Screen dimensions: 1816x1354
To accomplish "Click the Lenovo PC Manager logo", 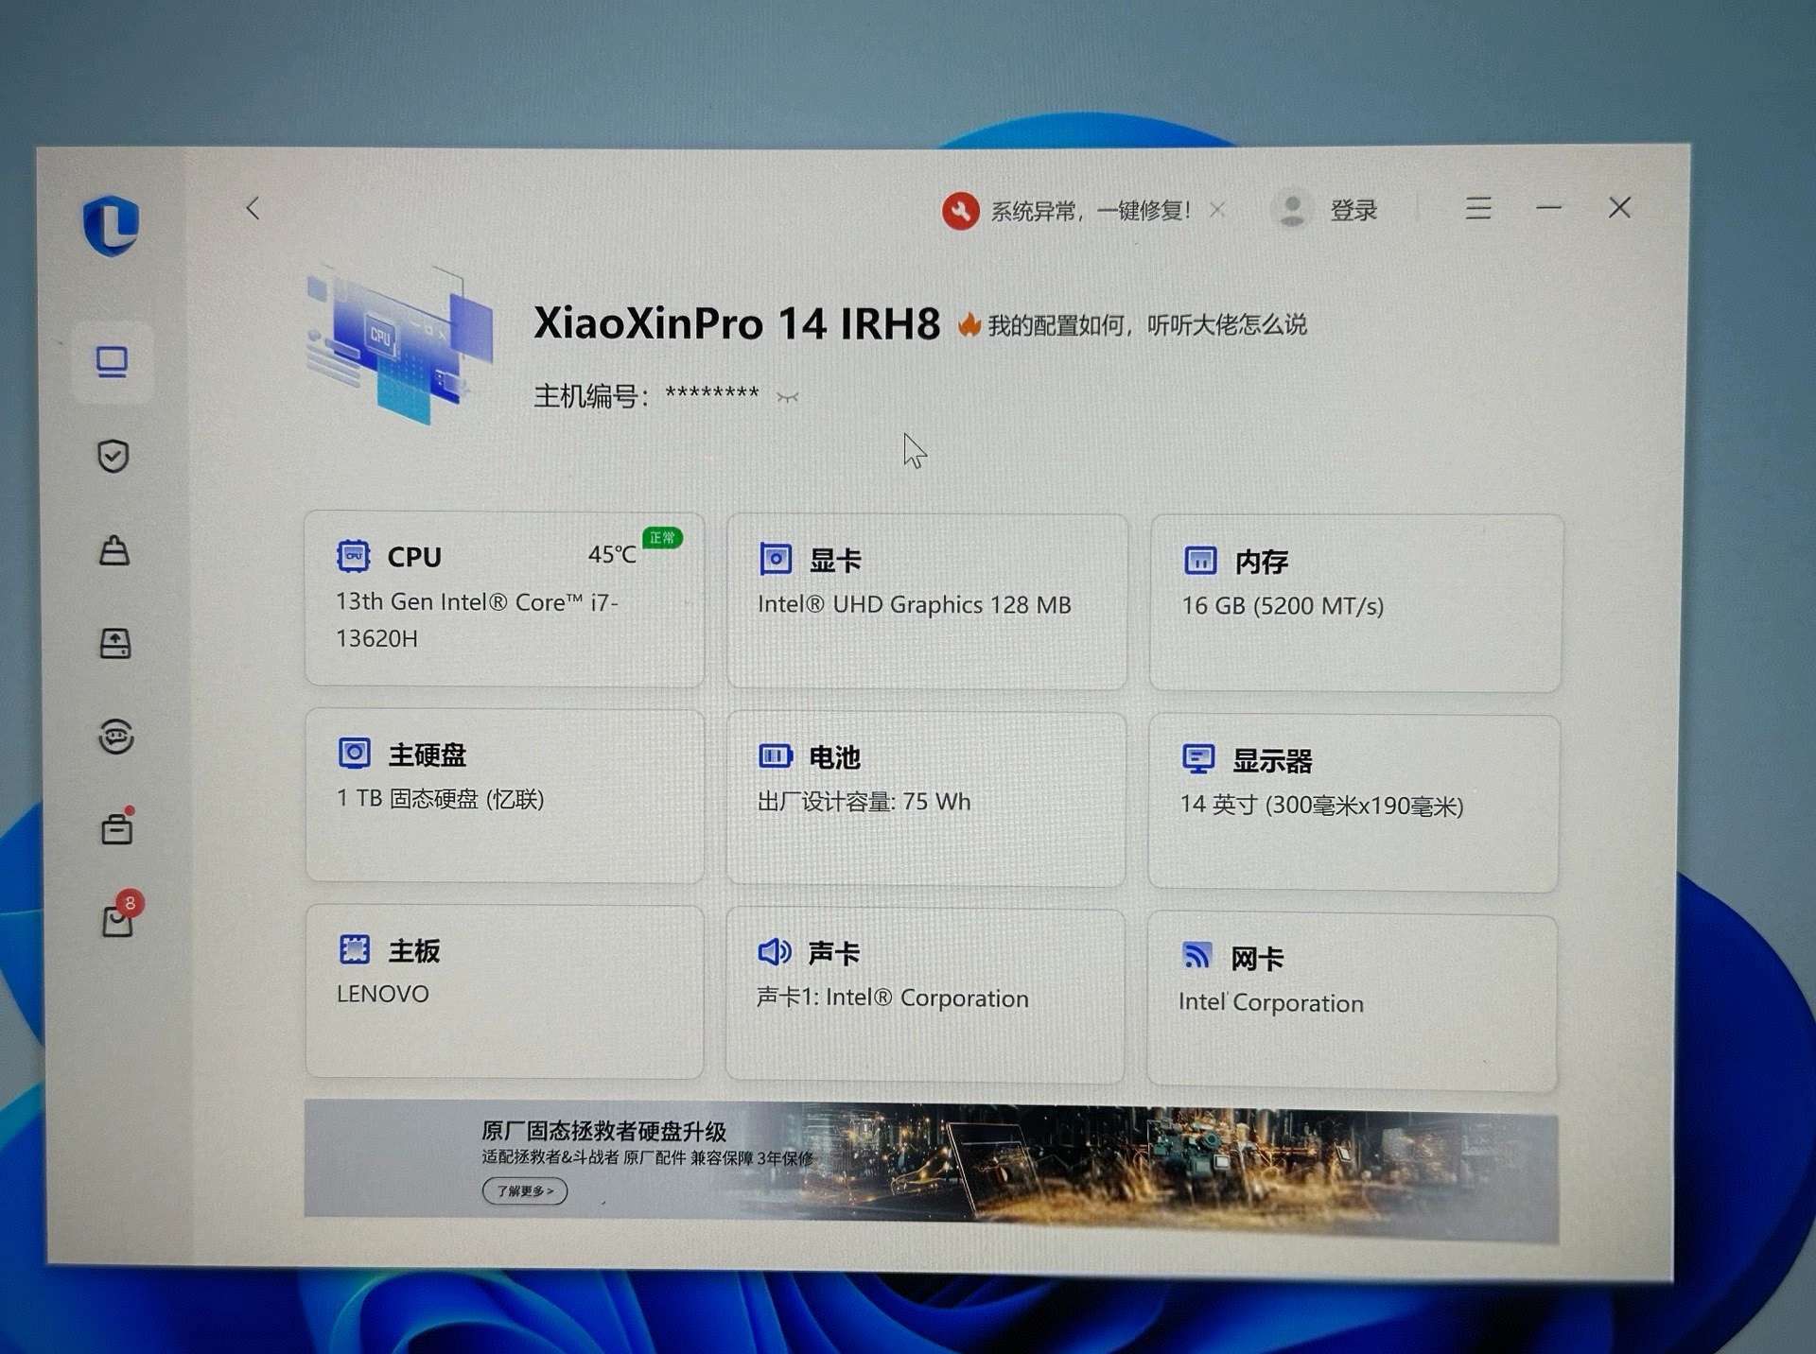I will [x=112, y=225].
